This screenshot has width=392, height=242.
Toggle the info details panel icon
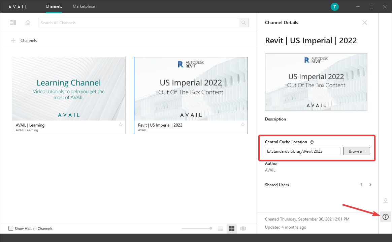(x=386, y=217)
